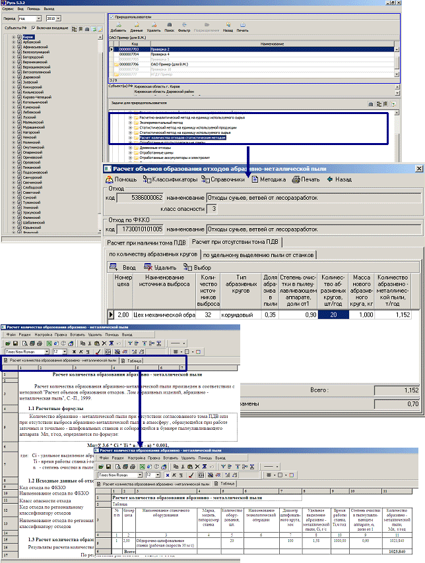Select the cell with value 20 in table
The image size is (425, 563).
click(x=334, y=315)
